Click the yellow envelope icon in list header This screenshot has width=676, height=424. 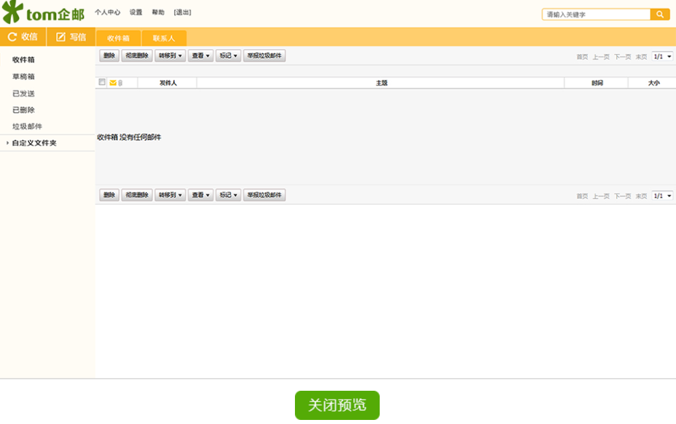[113, 83]
